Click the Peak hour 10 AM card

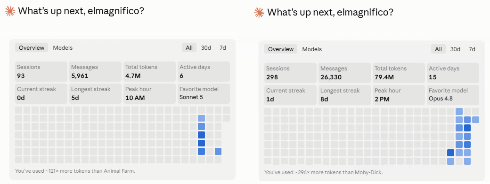(x=149, y=93)
